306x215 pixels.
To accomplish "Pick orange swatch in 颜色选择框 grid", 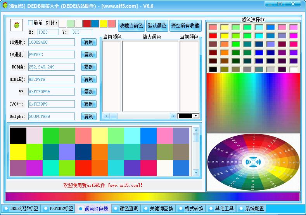I will click(225, 53).
